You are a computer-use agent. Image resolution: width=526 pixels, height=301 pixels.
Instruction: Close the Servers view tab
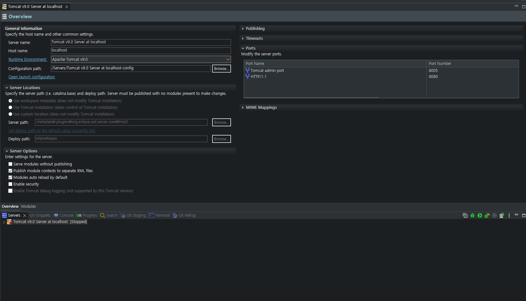pyautogui.click(x=25, y=215)
